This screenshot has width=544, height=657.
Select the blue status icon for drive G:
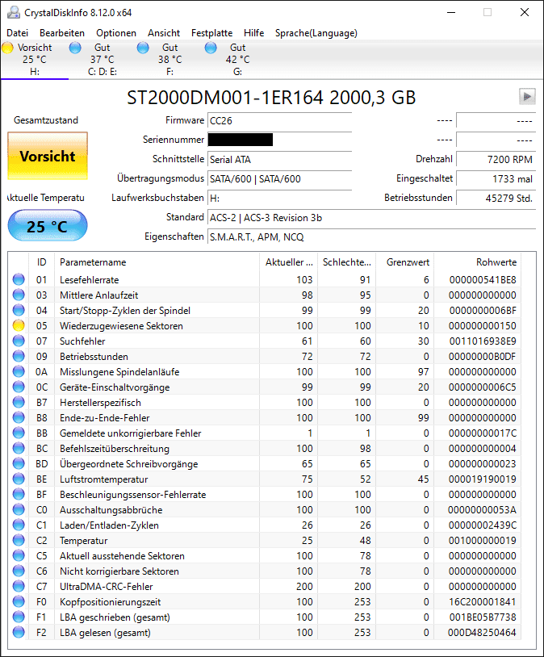211,48
